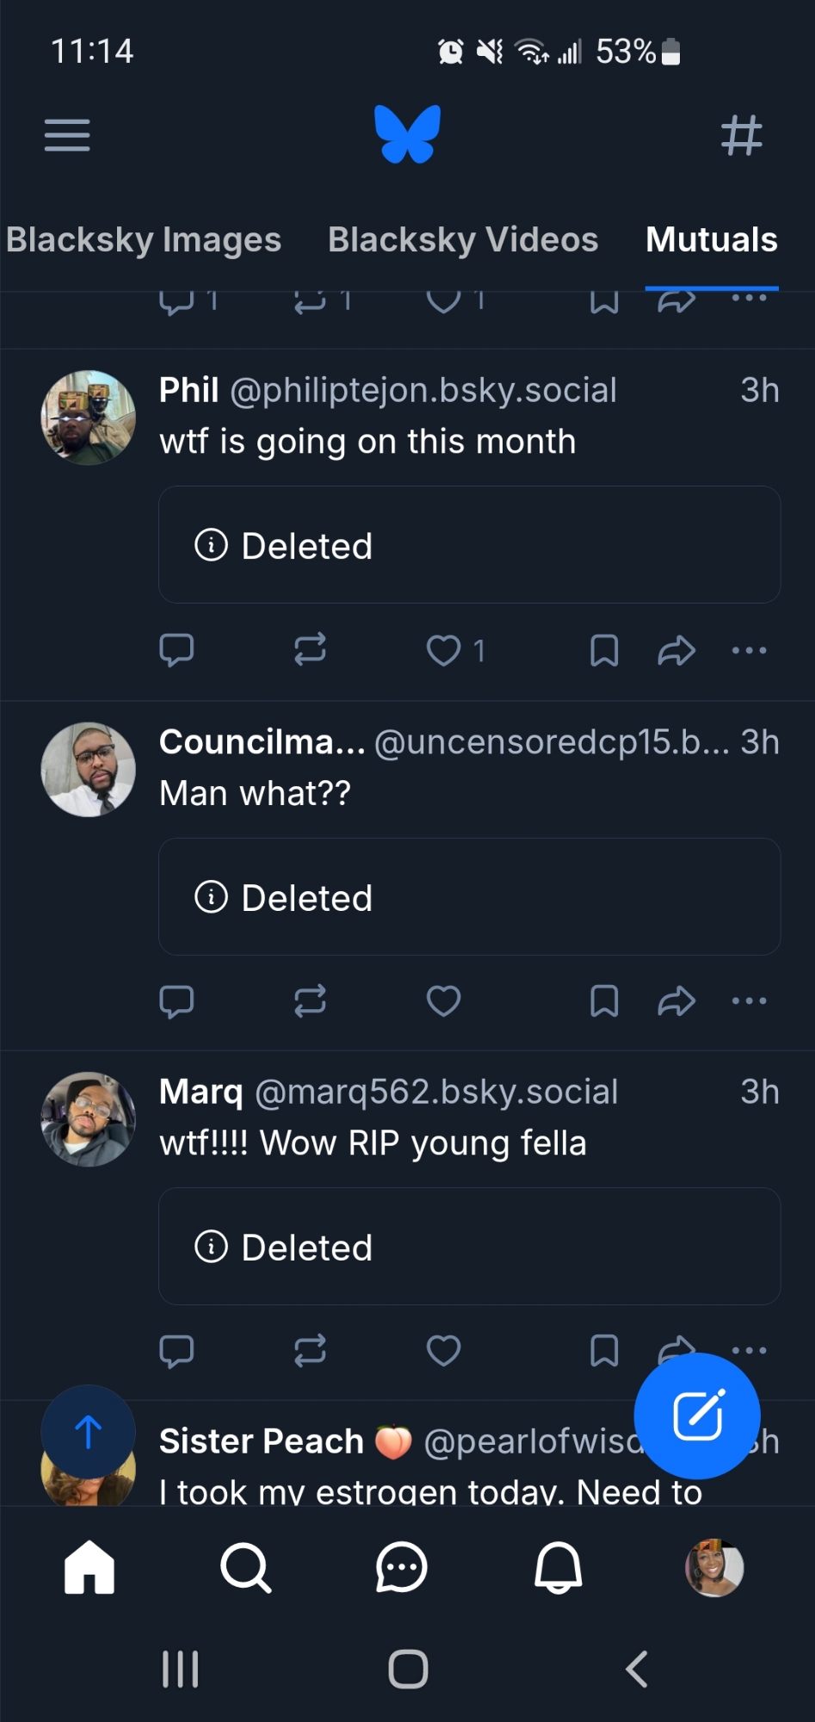Open more options on Councilman's post

tap(749, 1000)
